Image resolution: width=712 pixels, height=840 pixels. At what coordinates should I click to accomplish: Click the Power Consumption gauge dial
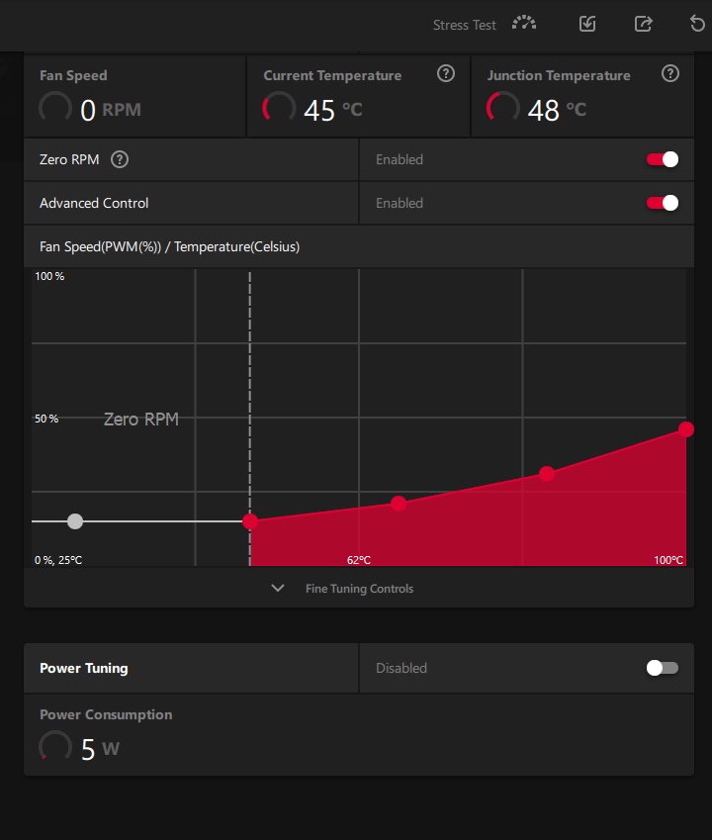[x=55, y=747]
